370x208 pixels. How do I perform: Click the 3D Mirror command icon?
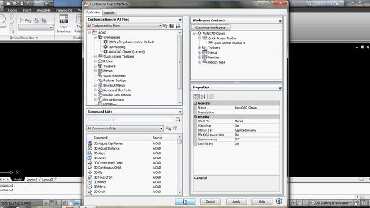(x=90, y=182)
